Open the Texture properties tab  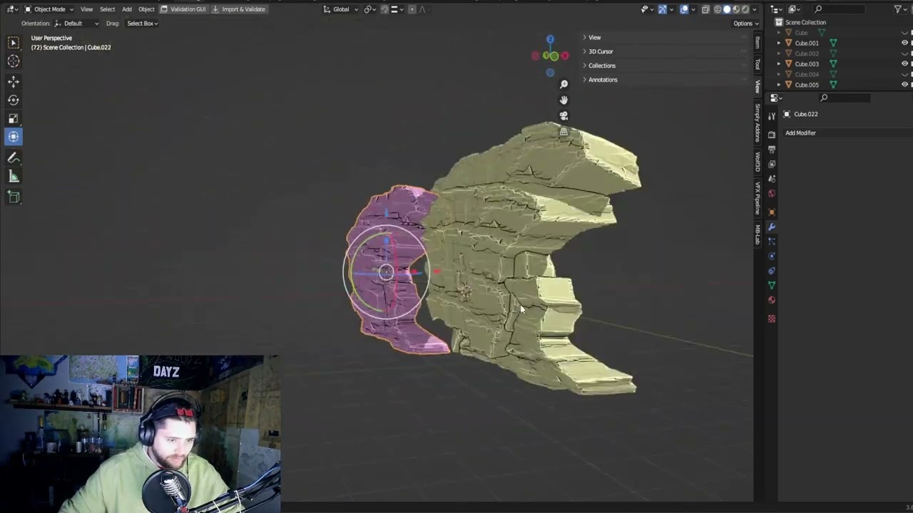coord(772,318)
